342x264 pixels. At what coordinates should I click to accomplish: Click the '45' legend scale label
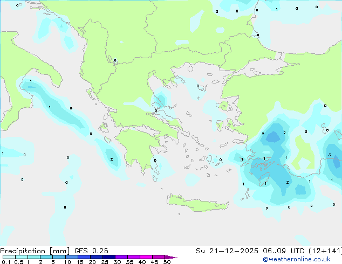[155, 262]
